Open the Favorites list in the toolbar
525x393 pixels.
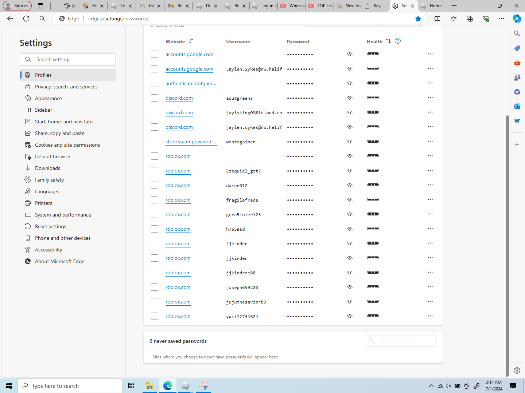pyautogui.click(x=454, y=19)
